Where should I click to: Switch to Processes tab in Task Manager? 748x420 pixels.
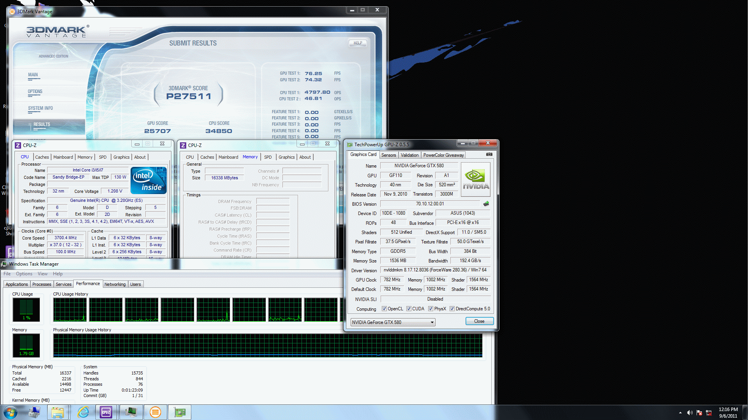(x=42, y=284)
